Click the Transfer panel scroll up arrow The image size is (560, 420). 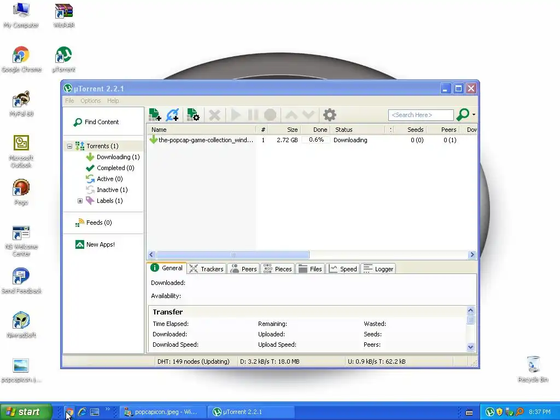(x=471, y=311)
